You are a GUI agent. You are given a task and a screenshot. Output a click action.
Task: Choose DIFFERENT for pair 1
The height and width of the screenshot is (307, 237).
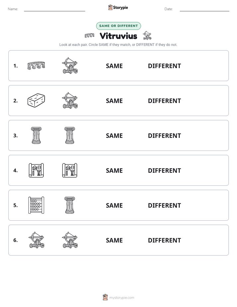(164, 66)
